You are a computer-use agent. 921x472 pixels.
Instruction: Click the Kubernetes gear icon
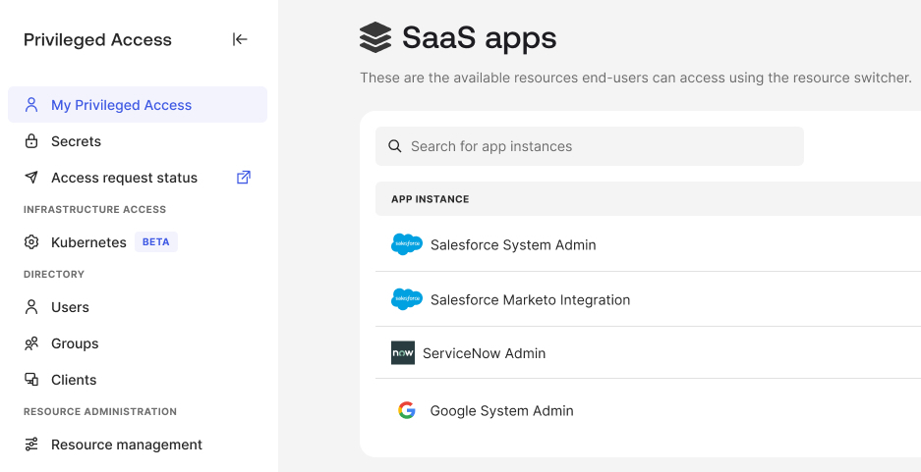click(31, 242)
